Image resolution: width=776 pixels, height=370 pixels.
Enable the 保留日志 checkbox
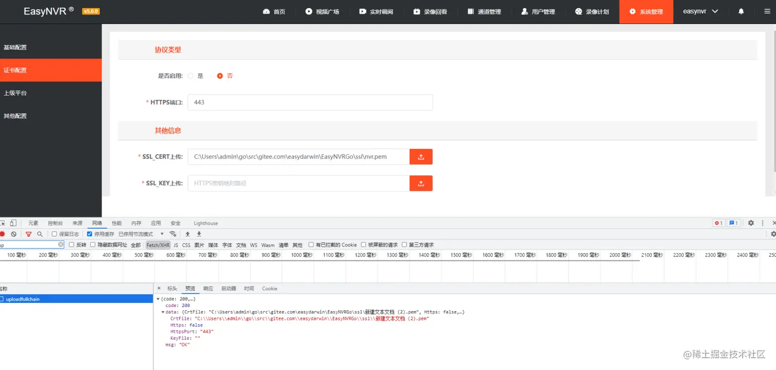point(54,234)
